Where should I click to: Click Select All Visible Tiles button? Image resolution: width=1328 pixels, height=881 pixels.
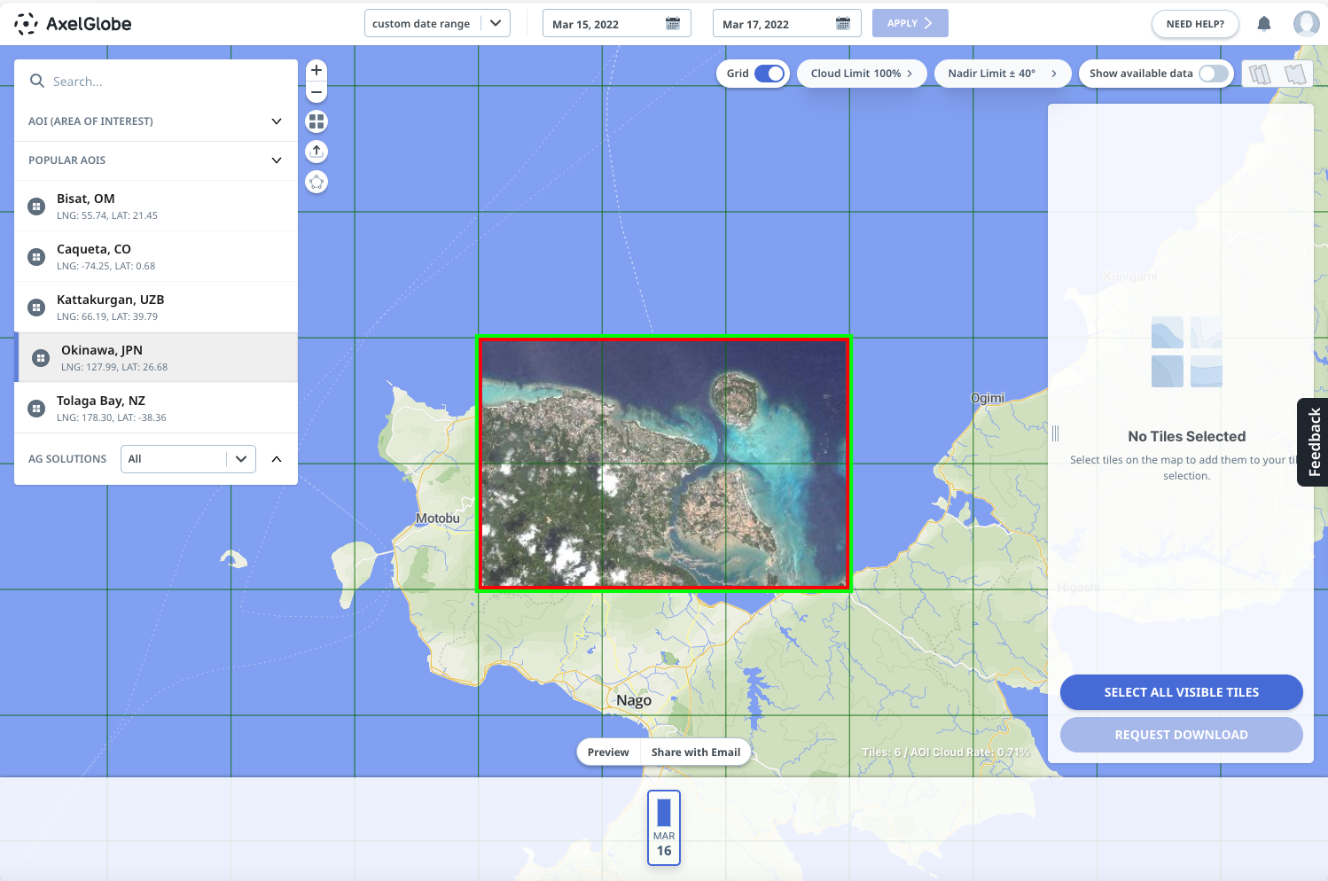1181,692
